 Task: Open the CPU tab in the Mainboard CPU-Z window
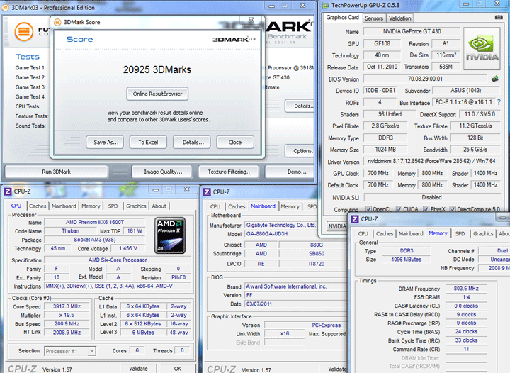tap(215, 206)
